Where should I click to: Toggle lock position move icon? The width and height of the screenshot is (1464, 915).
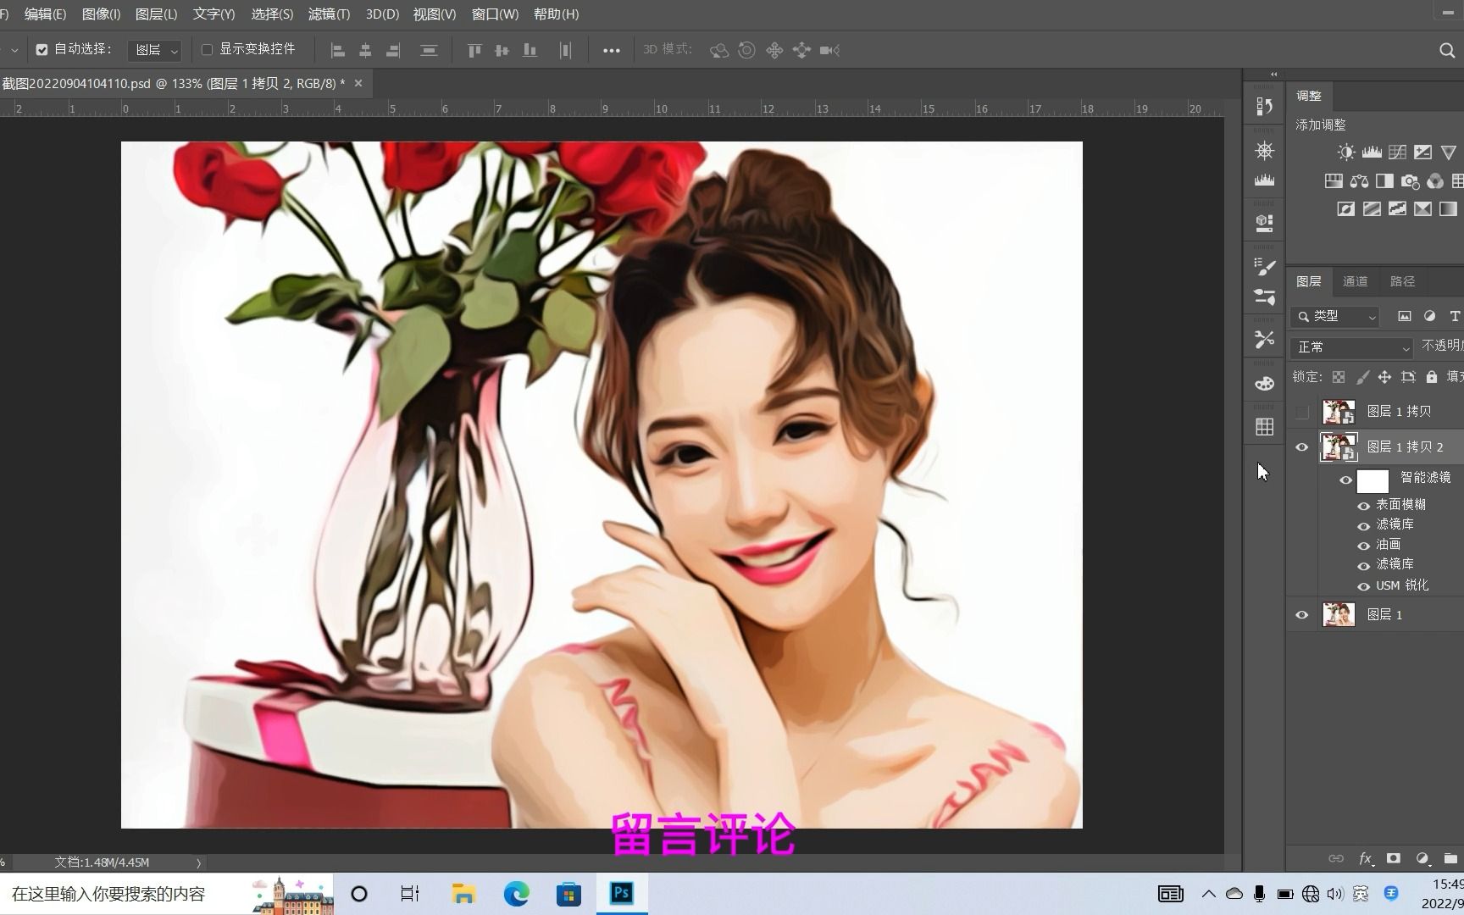(x=1384, y=377)
